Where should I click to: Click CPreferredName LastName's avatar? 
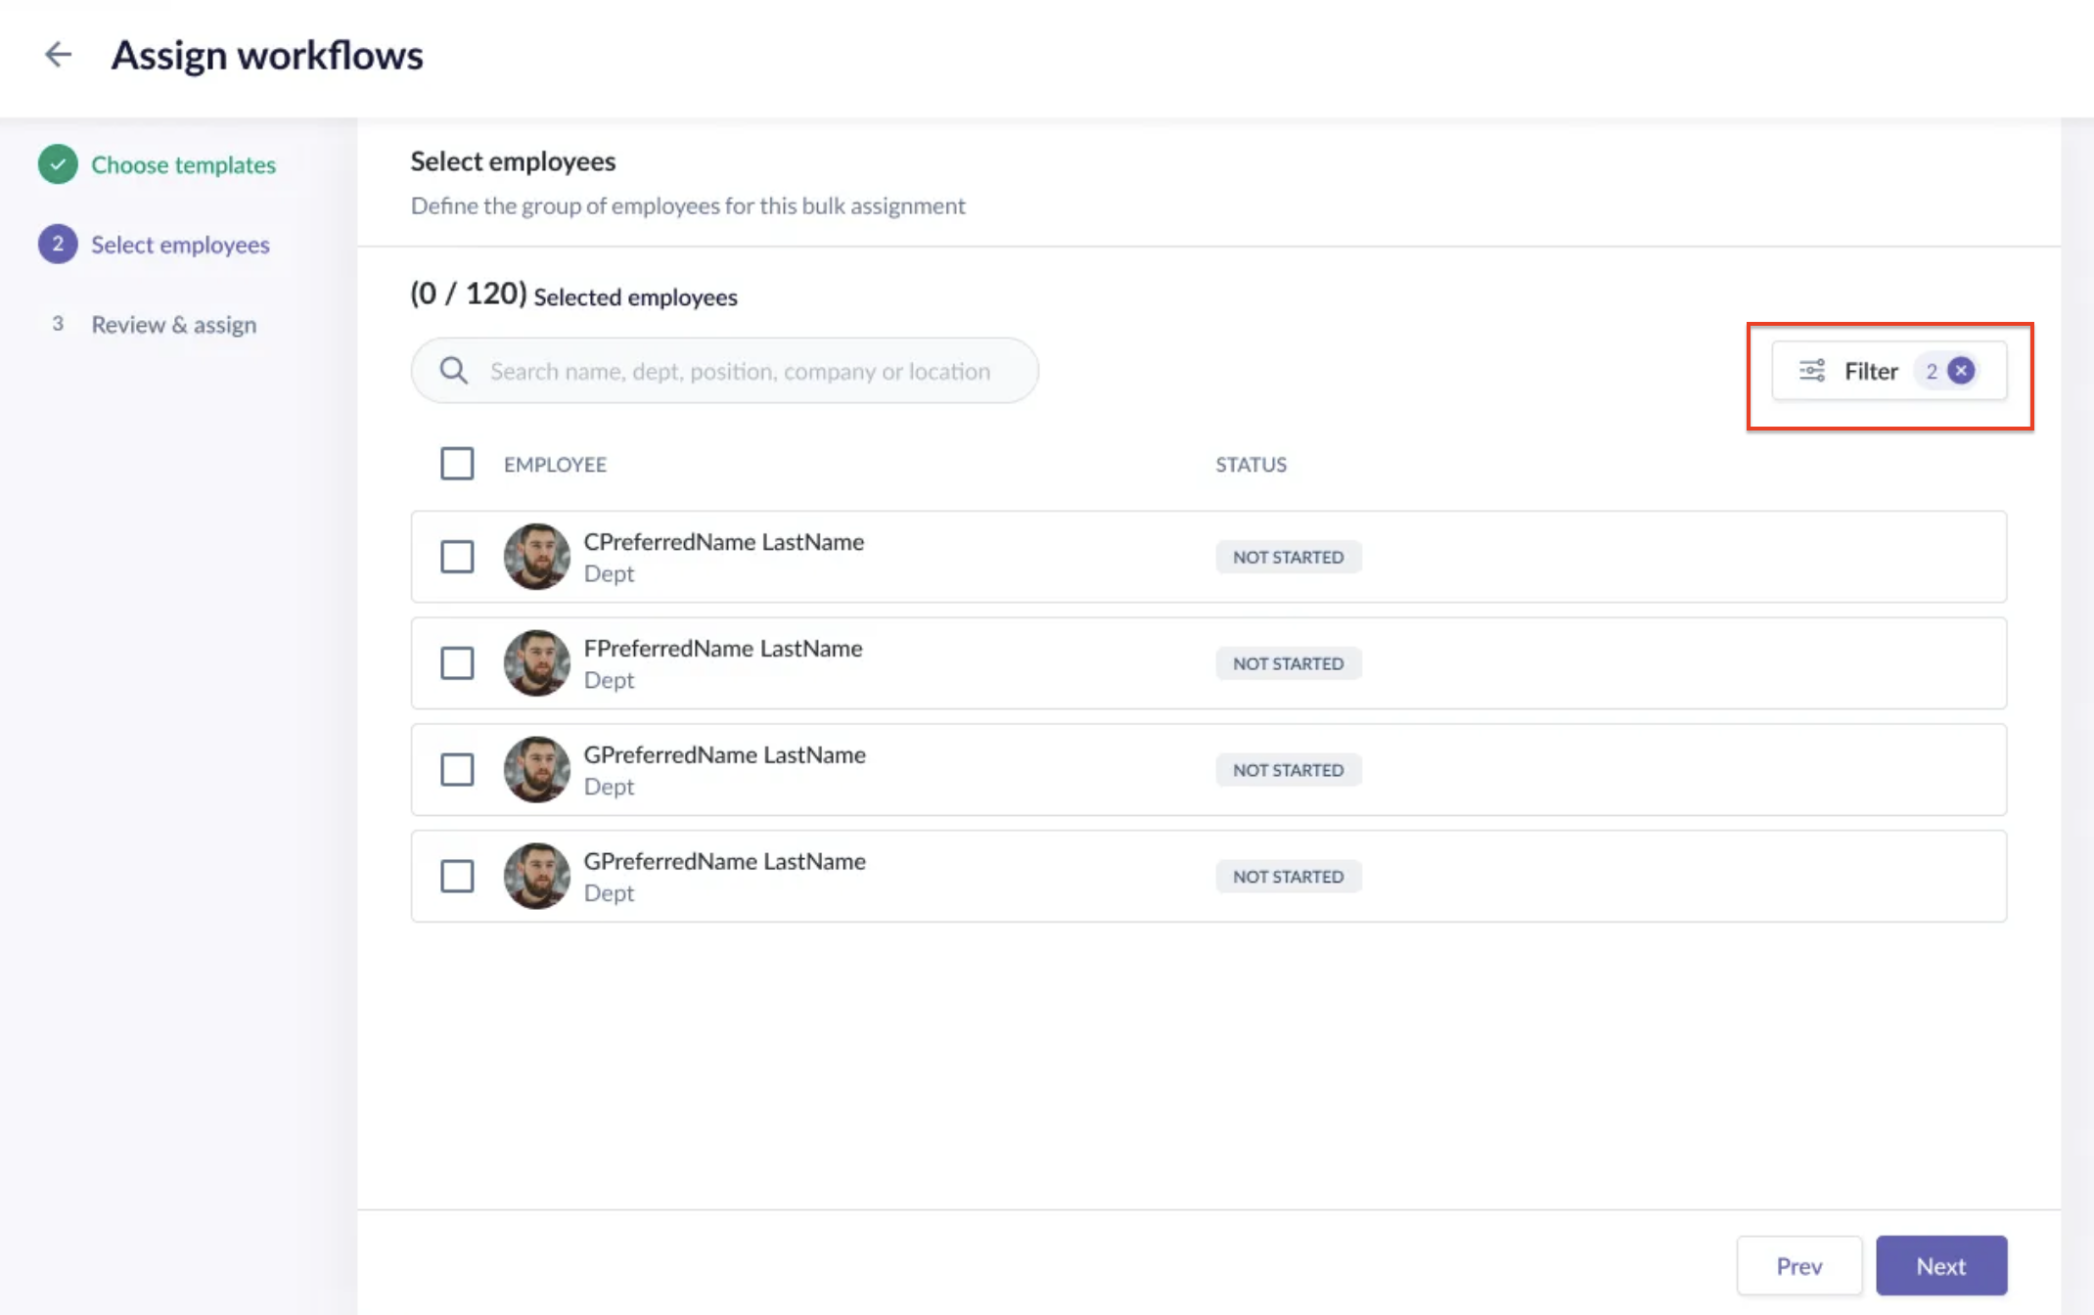click(536, 557)
